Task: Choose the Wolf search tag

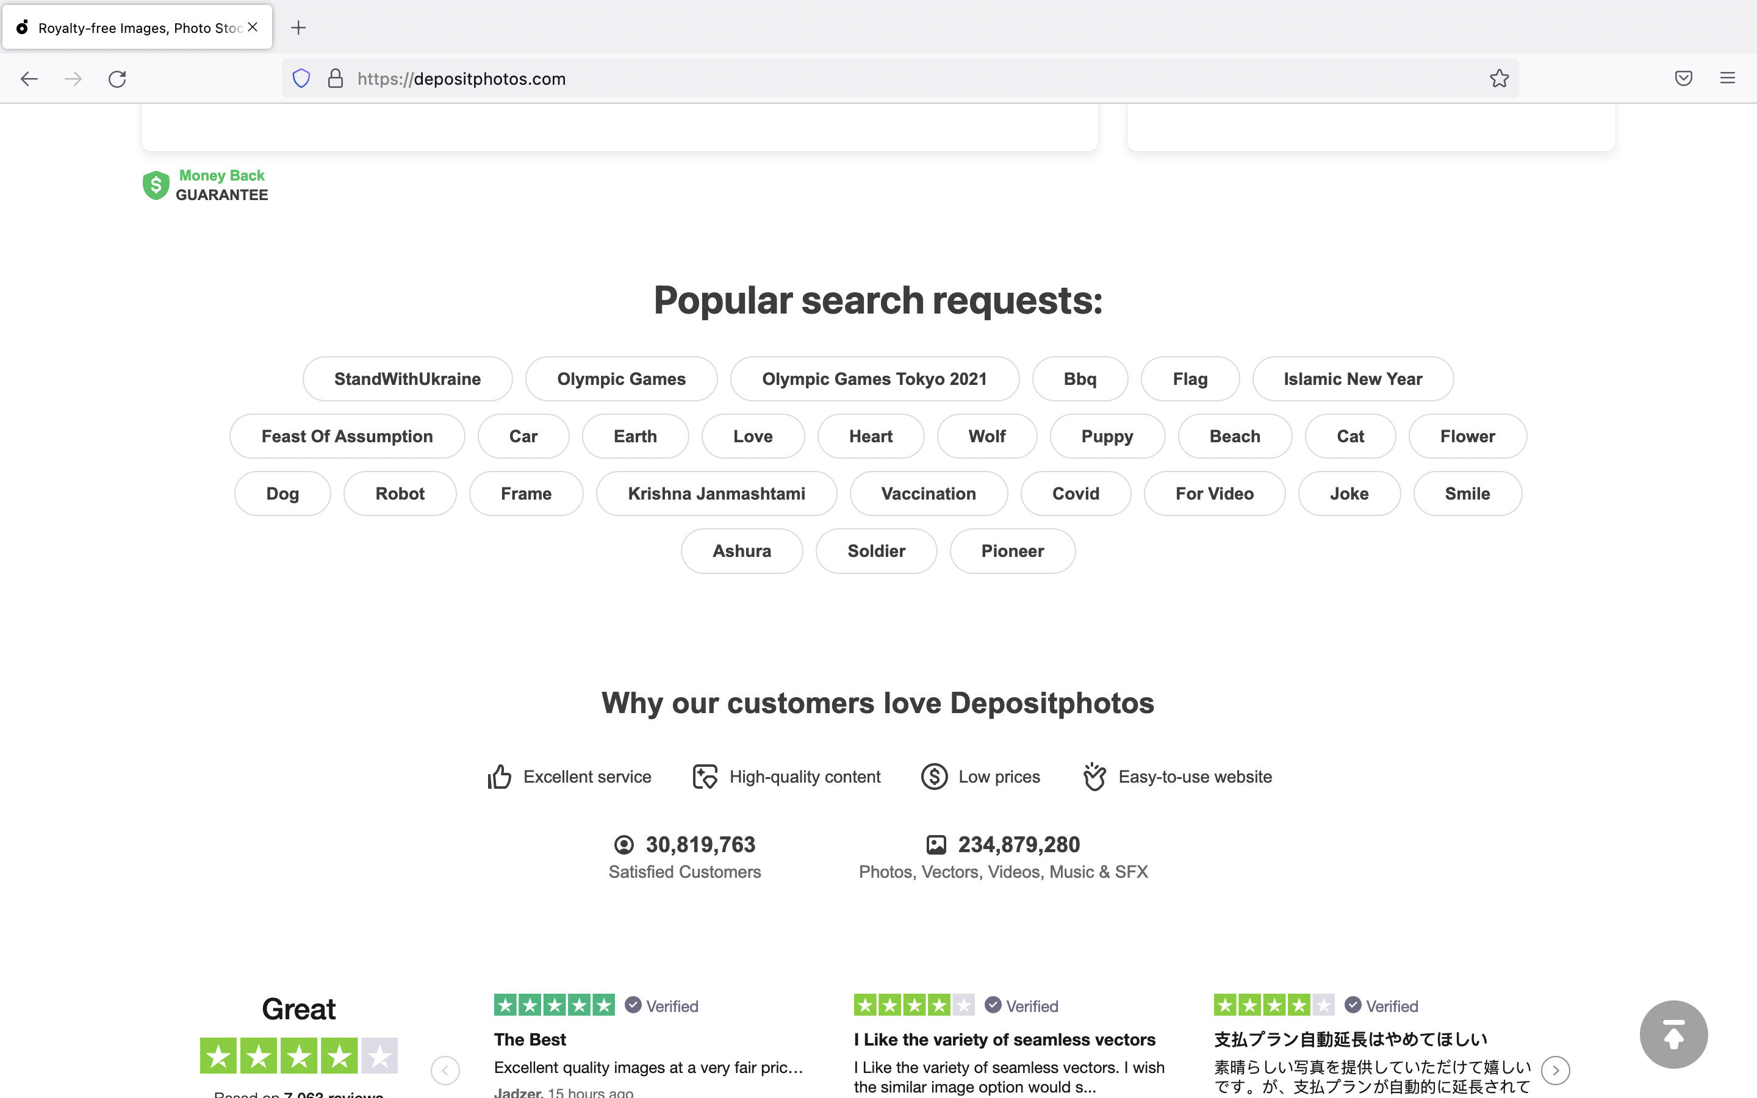Action: [988, 436]
